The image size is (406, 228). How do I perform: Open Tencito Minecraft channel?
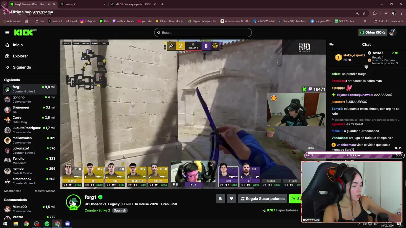pos(30,161)
